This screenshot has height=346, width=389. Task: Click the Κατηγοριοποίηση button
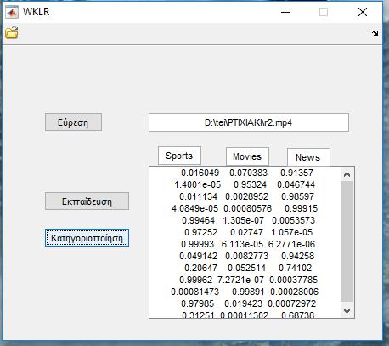[87, 238]
